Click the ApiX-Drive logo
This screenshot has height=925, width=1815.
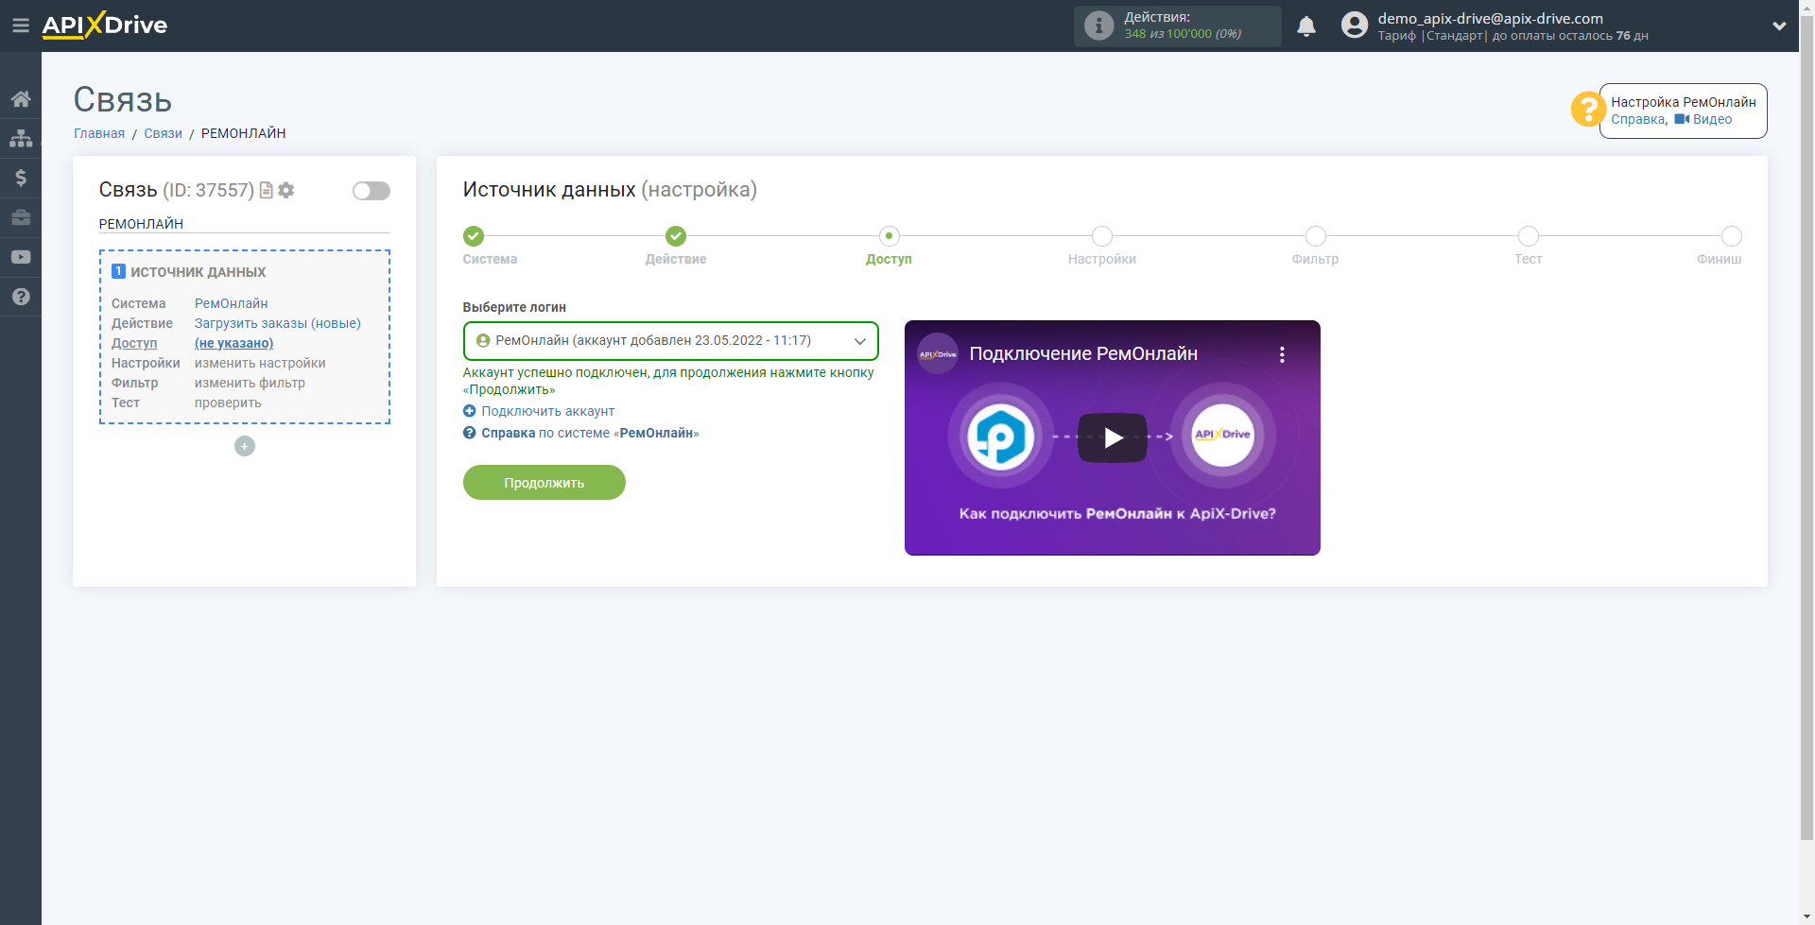(105, 26)
